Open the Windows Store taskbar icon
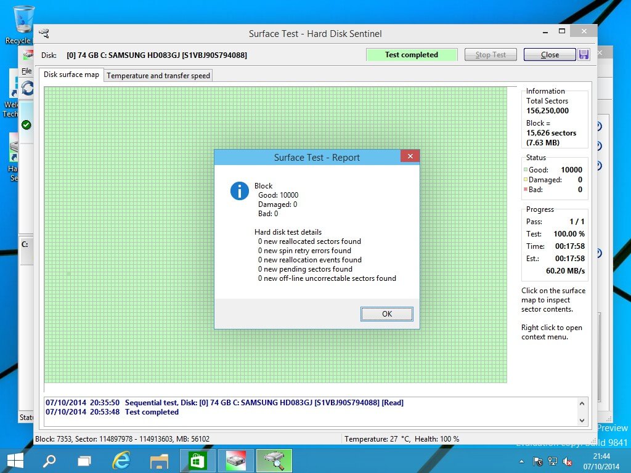Screen dimensions: 631x473 [197, 461]
